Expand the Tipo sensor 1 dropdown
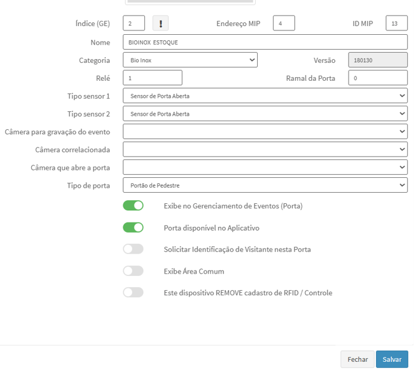This screenshot has width=417, height=373. [265, 96]
